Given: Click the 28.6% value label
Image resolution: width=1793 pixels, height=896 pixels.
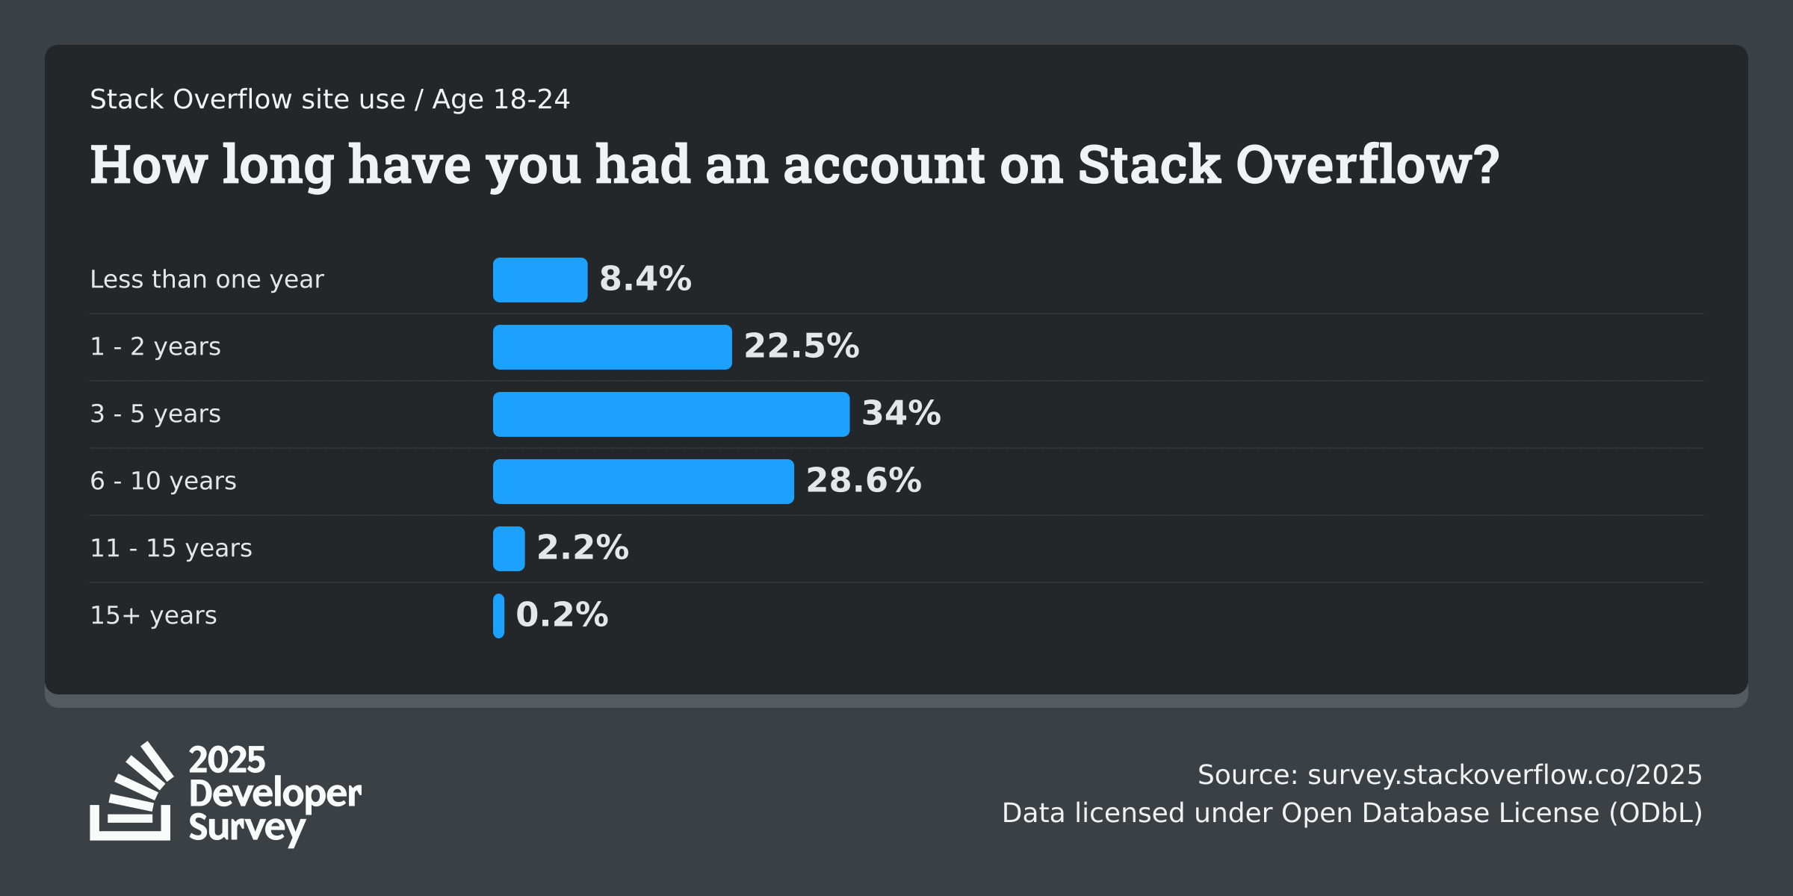Looking at the screenshot, I should coord(864,480).
